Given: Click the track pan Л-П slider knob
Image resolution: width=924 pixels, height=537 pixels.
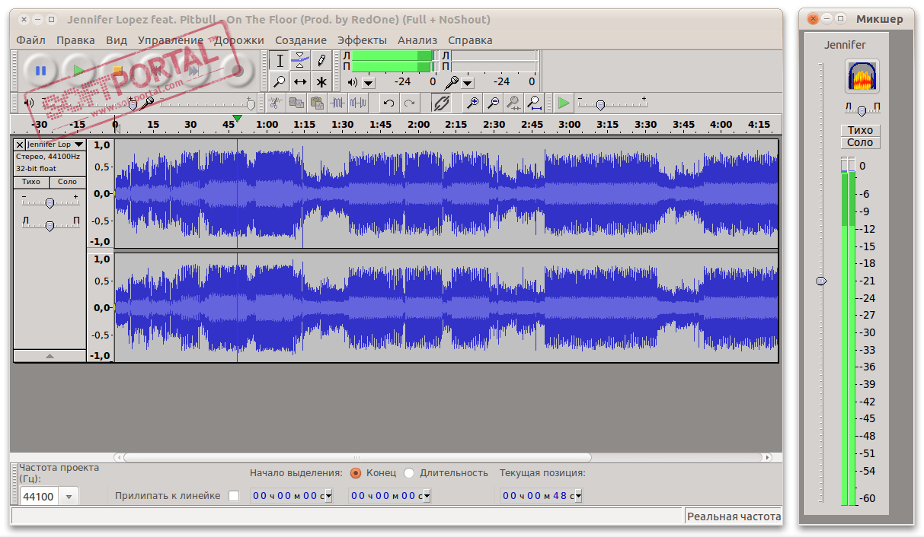Looking at the screenshot, I should [50, 226].
